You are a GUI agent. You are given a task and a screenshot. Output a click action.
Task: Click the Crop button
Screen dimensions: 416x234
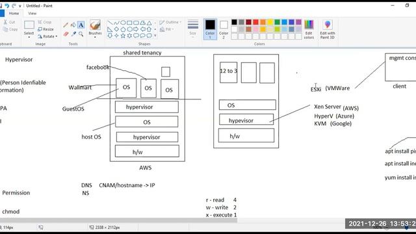coord(45,22)
